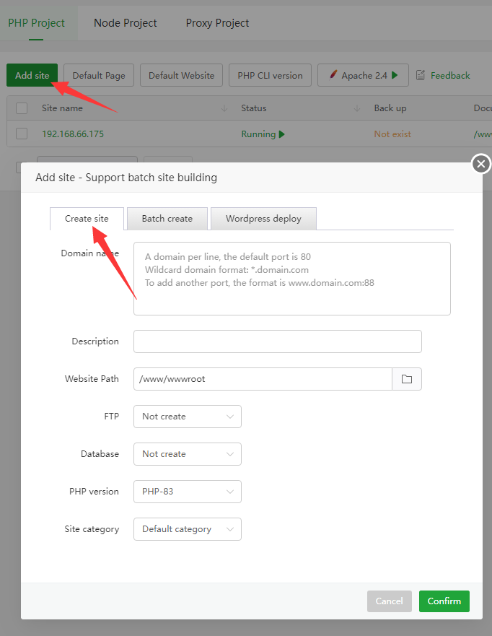Open the FTP dropdown
492x636 pixels.
point(188,417)
